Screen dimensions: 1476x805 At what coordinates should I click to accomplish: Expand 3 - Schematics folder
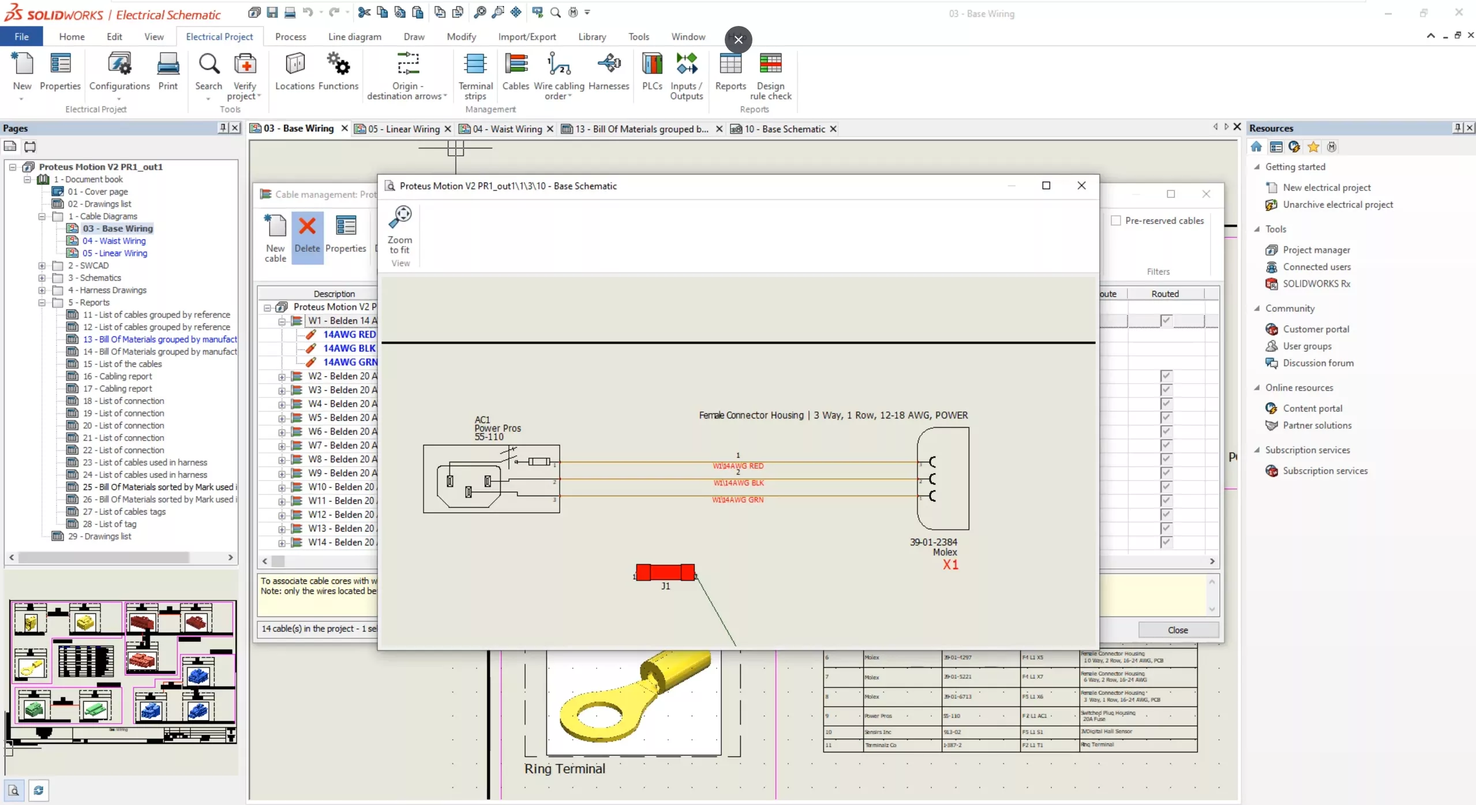pos(42,278)
